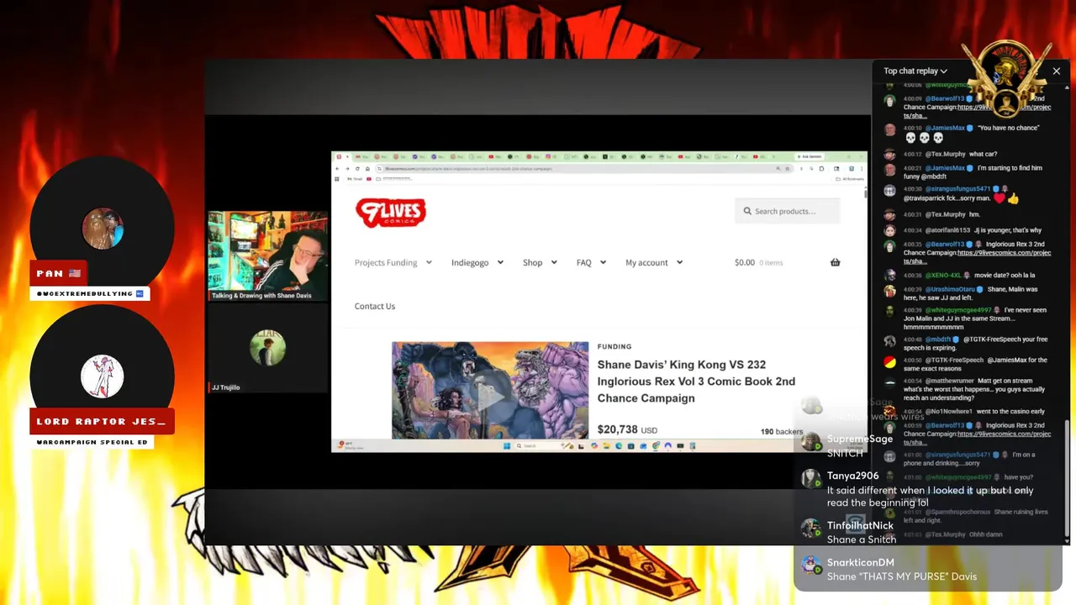Screen dimensions: 1076x605
Task: Click the FUNDING label above campaign title
Action: 614,346
